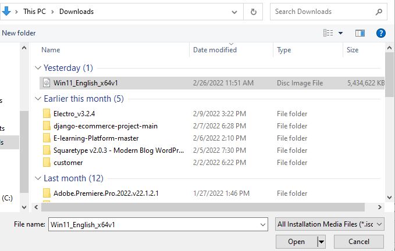395x251 pixels.
Task: Open the chevron after This PC breadcrumb
Action: 52,12
